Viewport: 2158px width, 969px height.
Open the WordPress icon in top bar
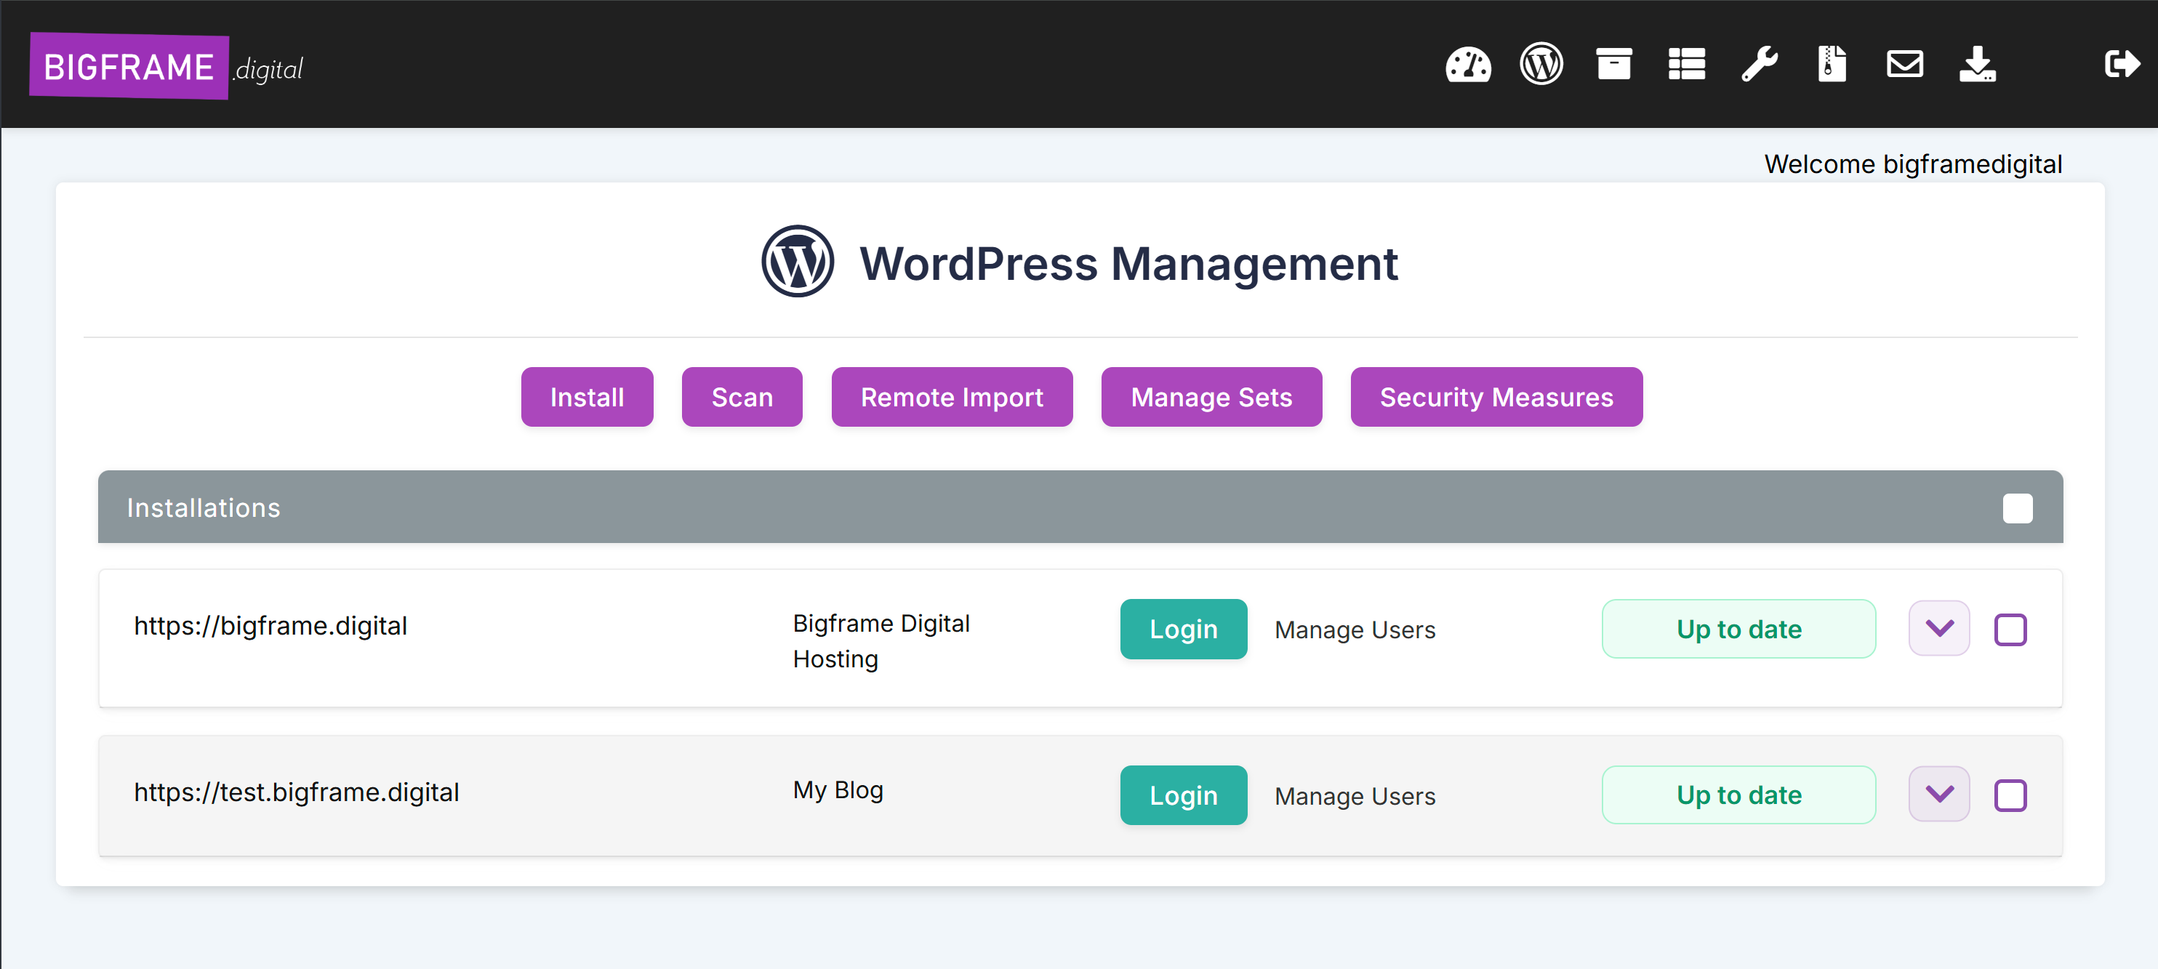1541,65
